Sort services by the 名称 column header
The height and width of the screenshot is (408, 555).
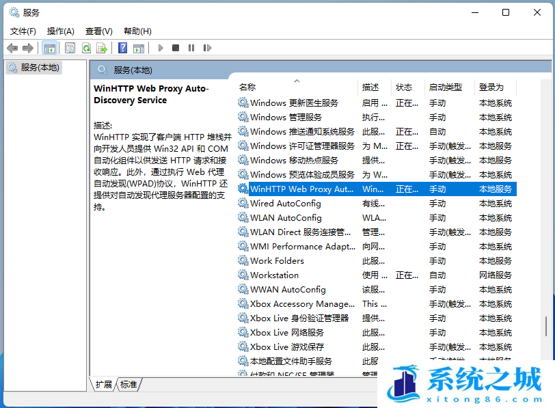247,87
